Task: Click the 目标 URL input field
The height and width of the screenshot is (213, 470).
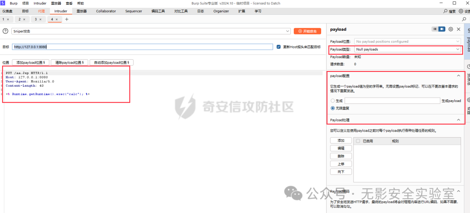Action: (x=142, y=47)
